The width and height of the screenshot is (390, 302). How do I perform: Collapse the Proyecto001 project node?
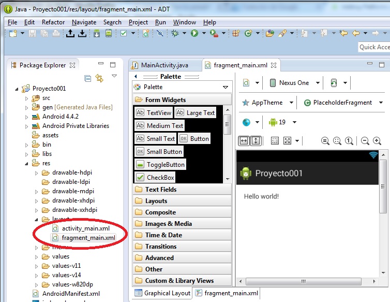click(x=17, y=89)
